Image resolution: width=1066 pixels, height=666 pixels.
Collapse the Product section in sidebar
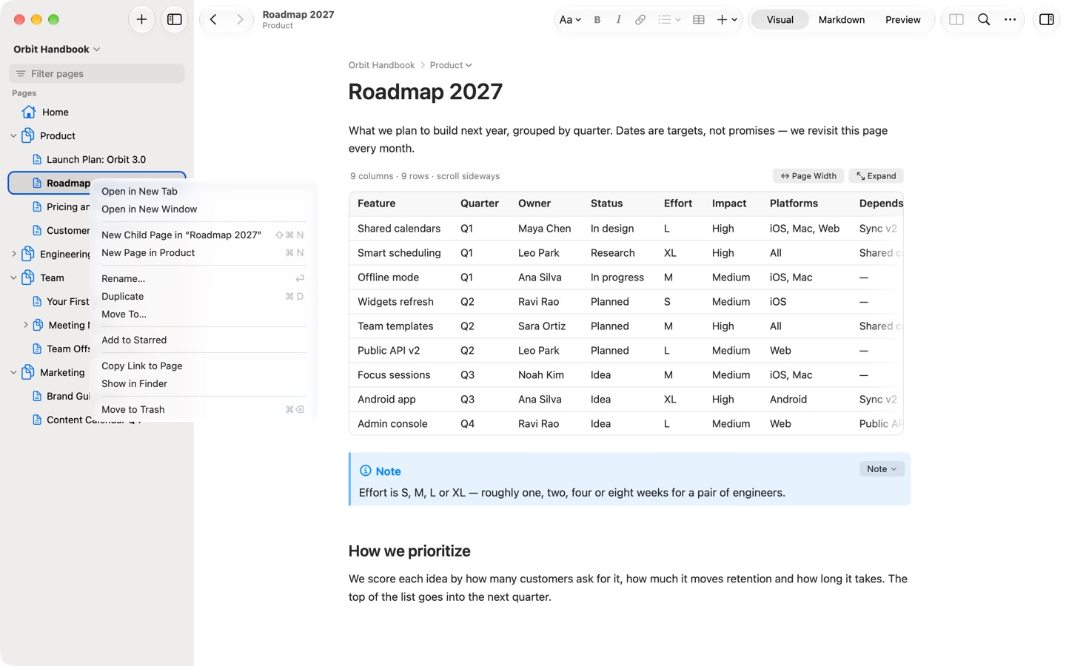(x=13, y=135)
